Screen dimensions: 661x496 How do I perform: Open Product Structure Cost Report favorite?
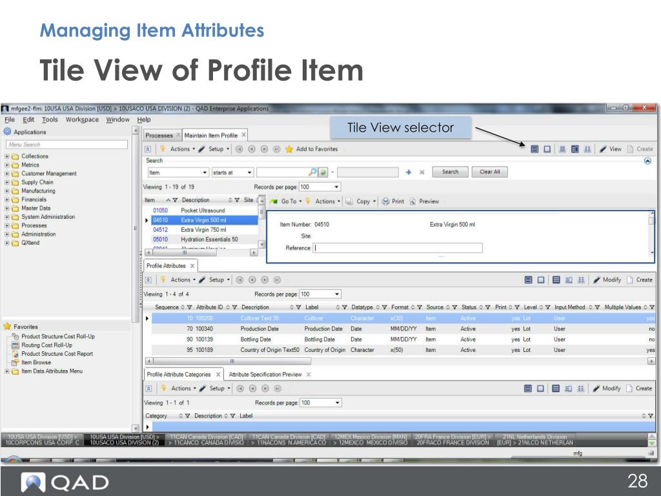(57, 354)
